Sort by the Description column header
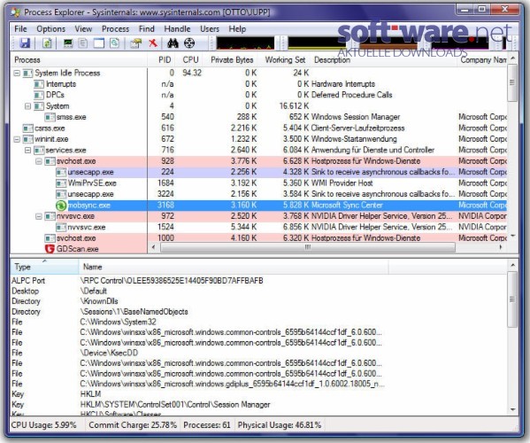 click(x=384, y=60)
